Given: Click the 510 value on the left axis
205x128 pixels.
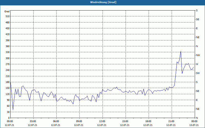Looking at the screenshot, I should (x=7, y=16).
